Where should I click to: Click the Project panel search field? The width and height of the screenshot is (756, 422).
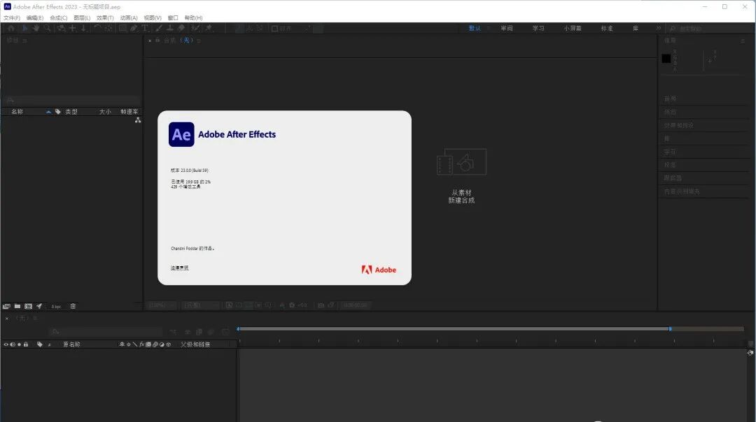[x=71, y=100]
